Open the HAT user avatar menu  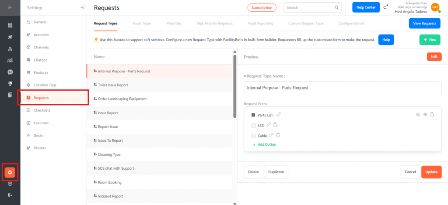(x=434, y=7)
